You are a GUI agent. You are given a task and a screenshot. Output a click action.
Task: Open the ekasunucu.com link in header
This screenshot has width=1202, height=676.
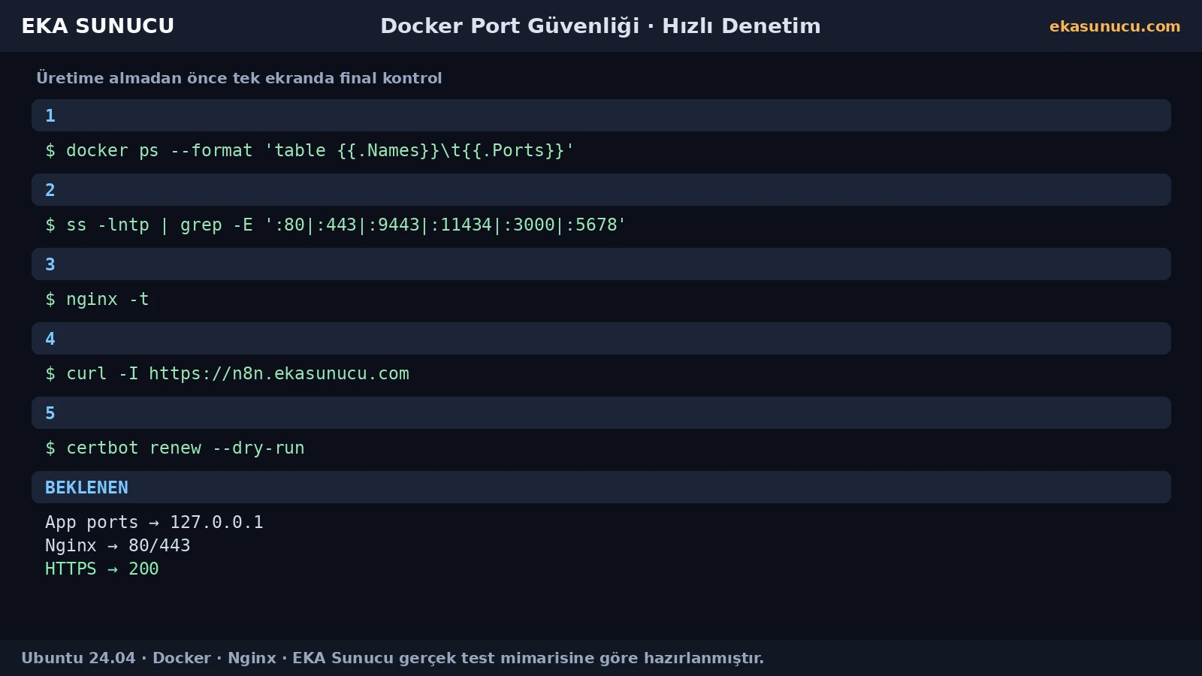1115,26
